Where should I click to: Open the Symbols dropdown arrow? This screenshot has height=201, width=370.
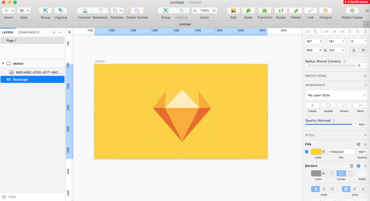click(x=121, y=11)
